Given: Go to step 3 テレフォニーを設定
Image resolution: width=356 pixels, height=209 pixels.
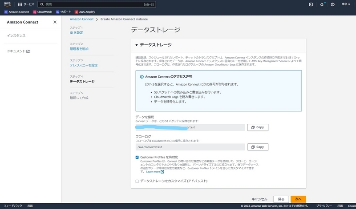Looking at the screenshot, I should (x=84, y=65).
